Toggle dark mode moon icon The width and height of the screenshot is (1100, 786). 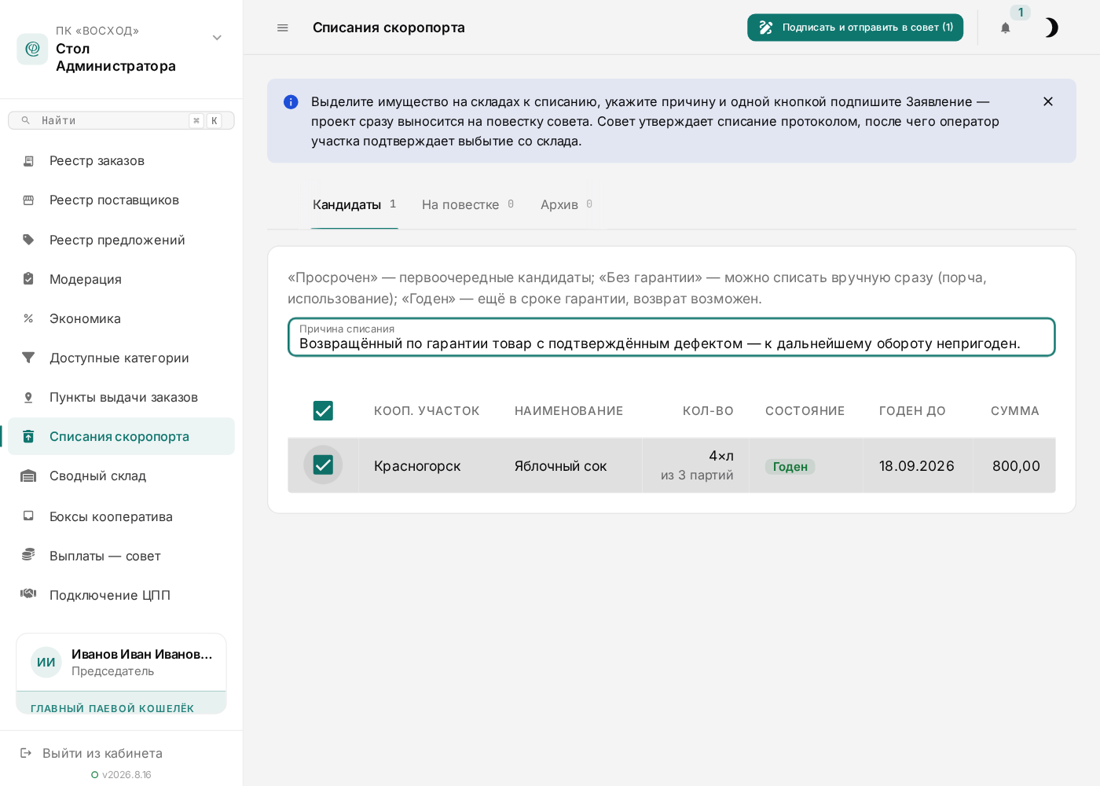(1051, 28)
